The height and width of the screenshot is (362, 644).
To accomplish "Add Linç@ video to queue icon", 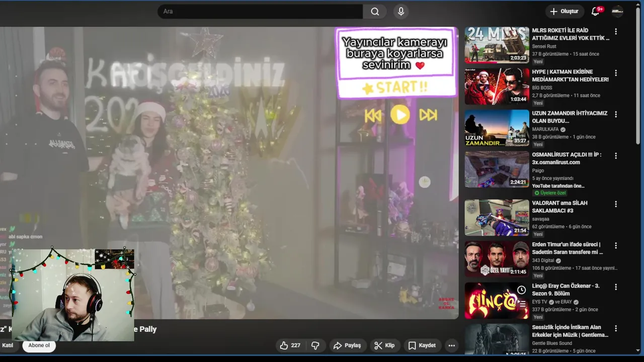I will click(x=522, y=304).
